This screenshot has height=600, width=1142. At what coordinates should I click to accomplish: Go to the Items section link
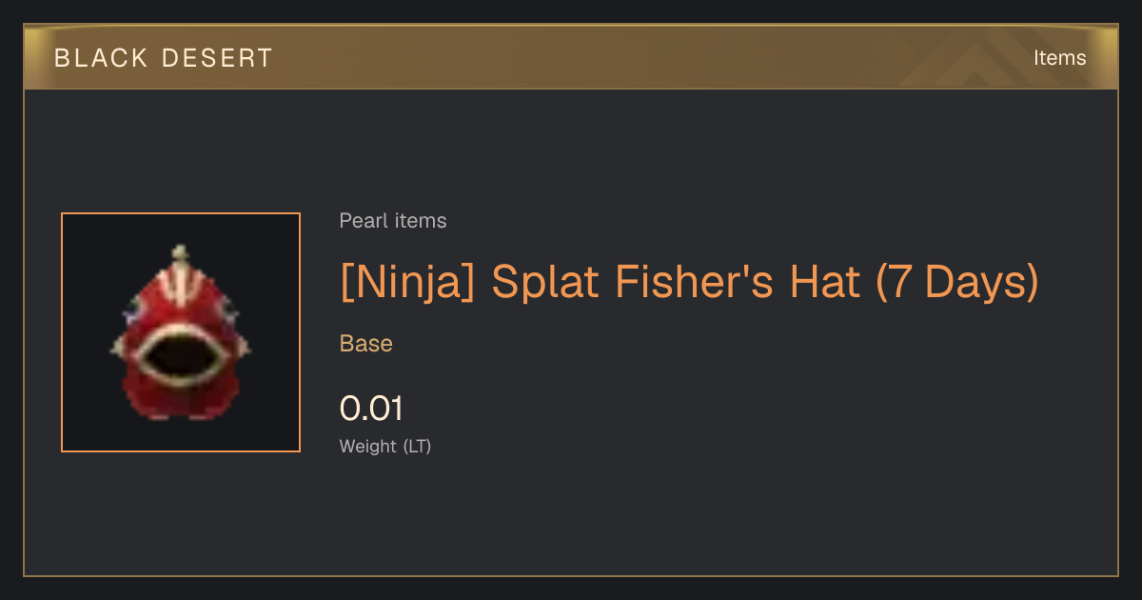click(1059, 58)
